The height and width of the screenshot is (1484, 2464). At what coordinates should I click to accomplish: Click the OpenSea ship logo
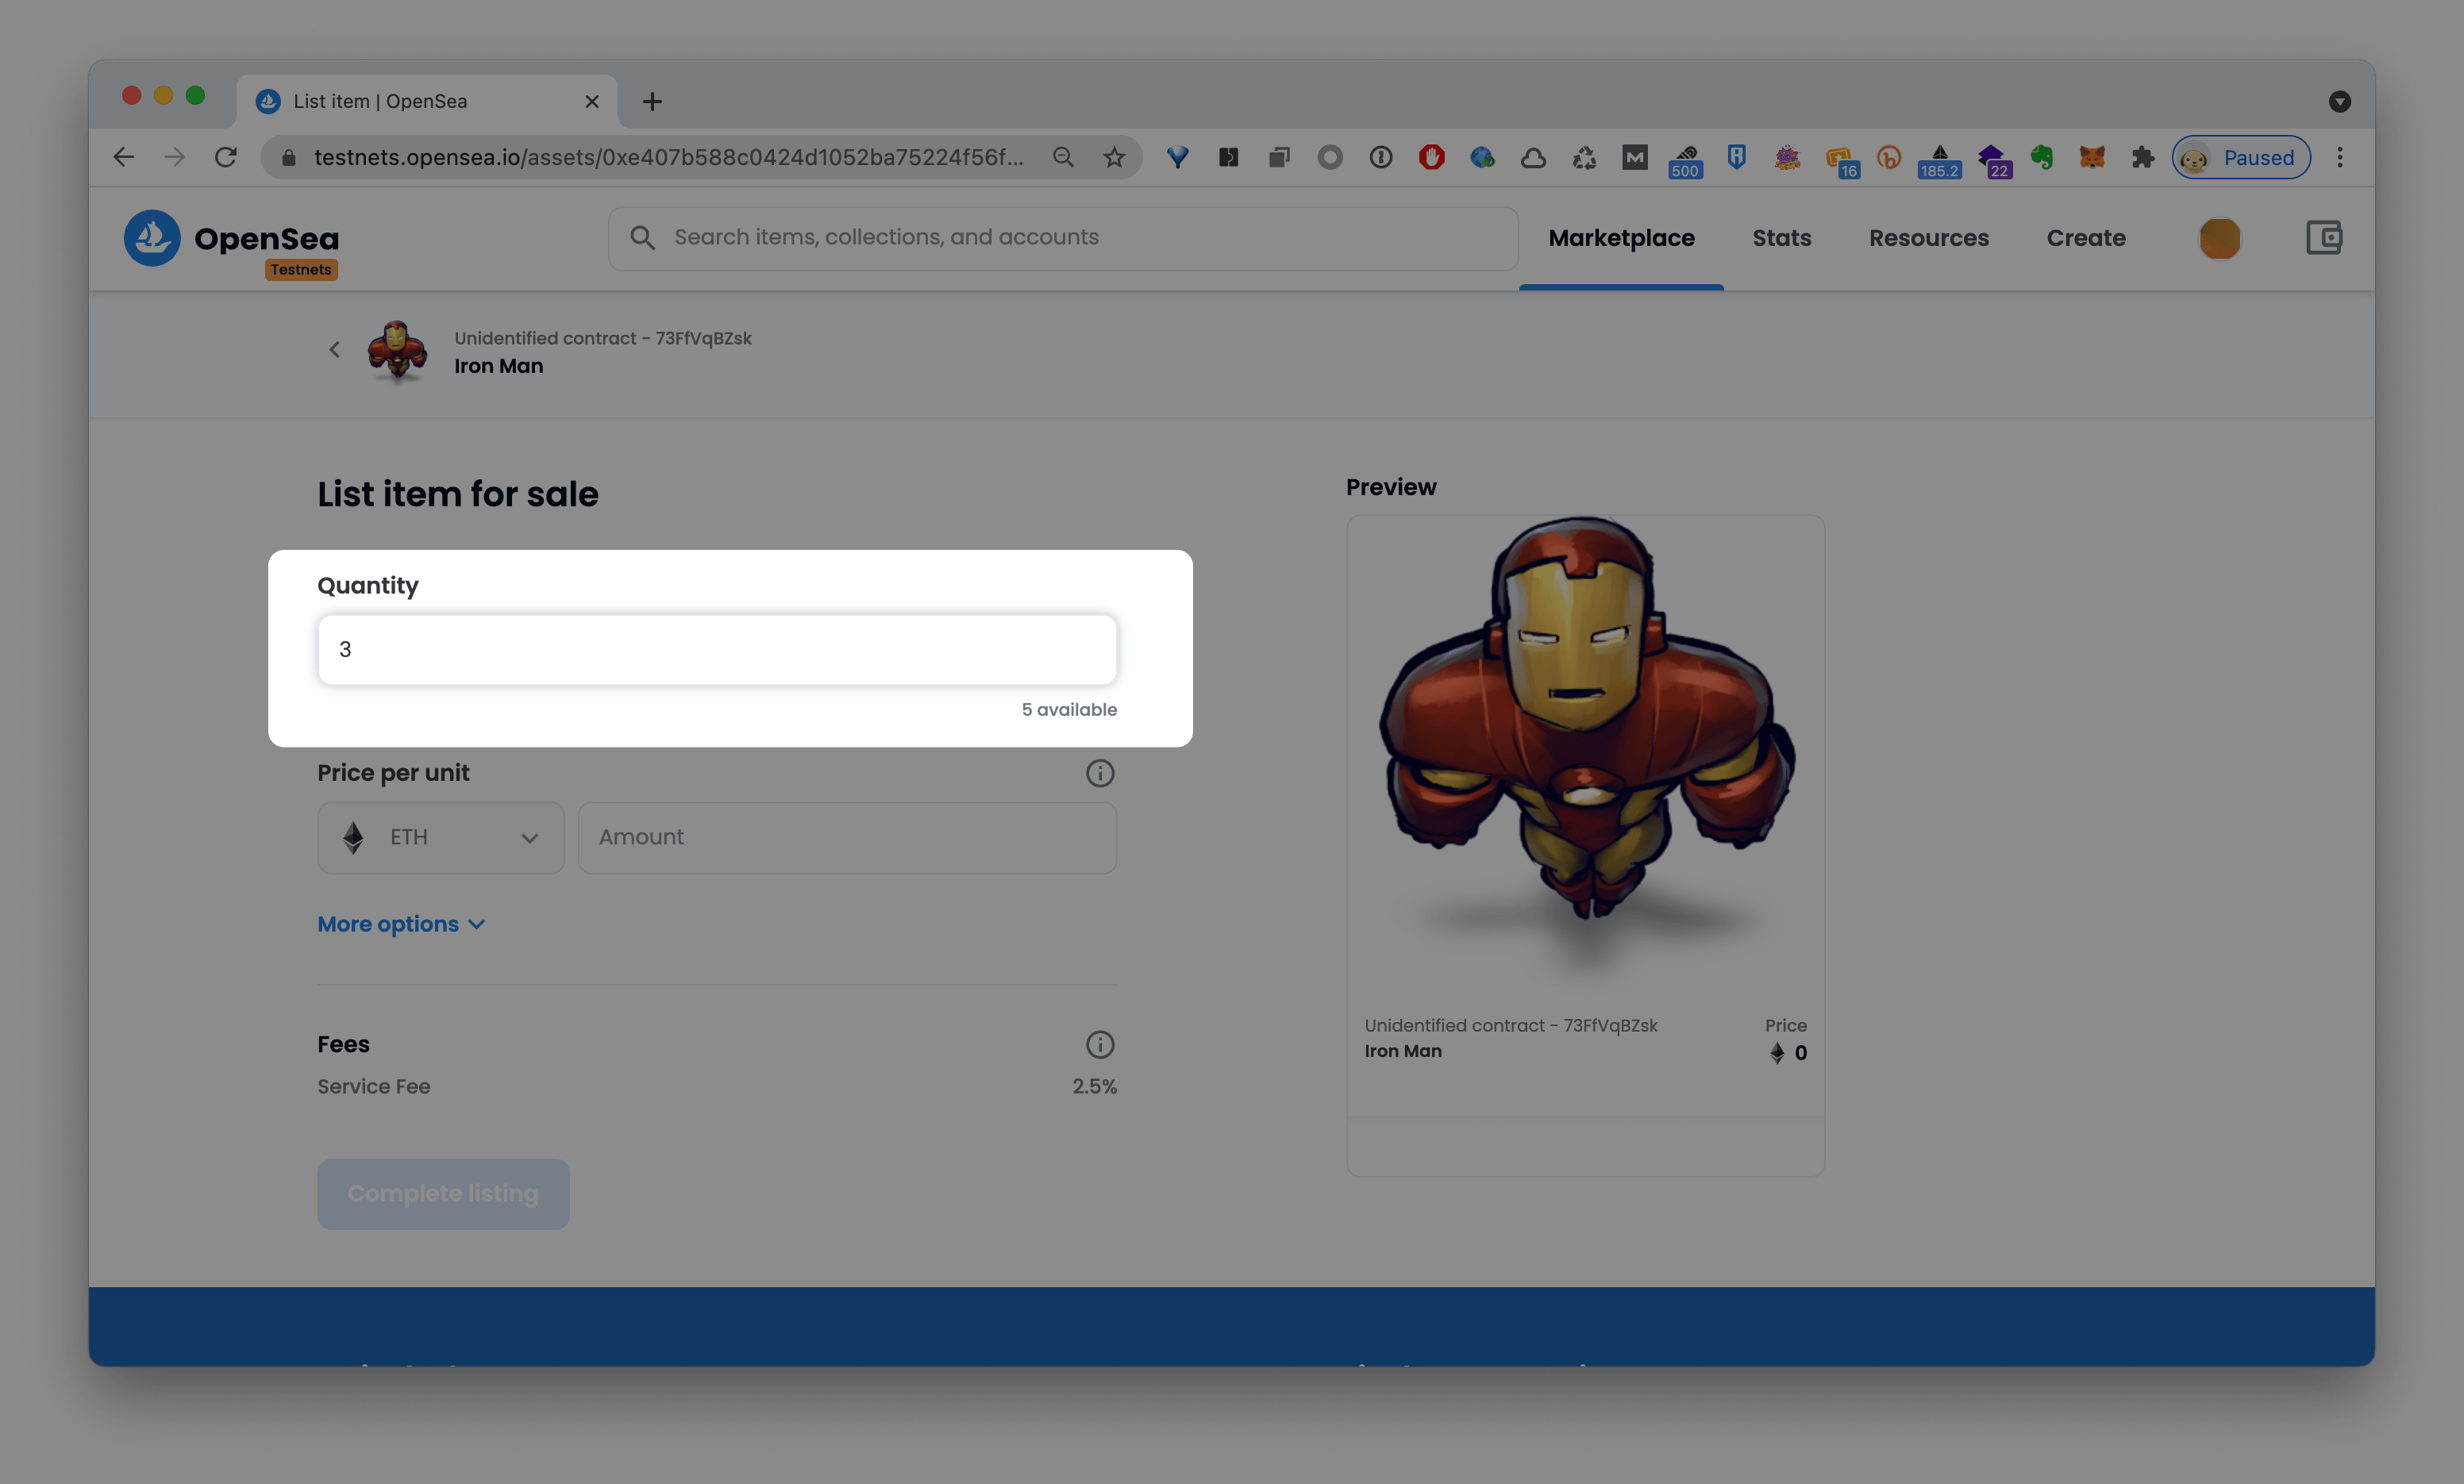152,238
